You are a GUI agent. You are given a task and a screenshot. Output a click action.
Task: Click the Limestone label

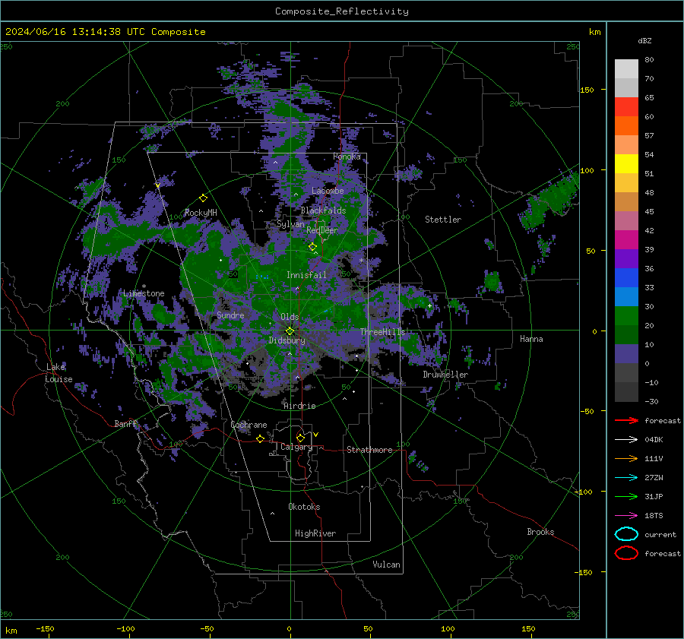[144, 293]
